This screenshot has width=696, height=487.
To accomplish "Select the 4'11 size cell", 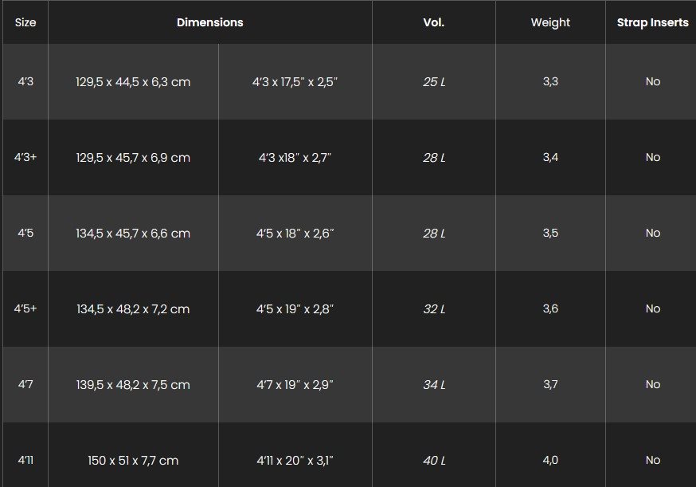I will (x=25, y=460).
